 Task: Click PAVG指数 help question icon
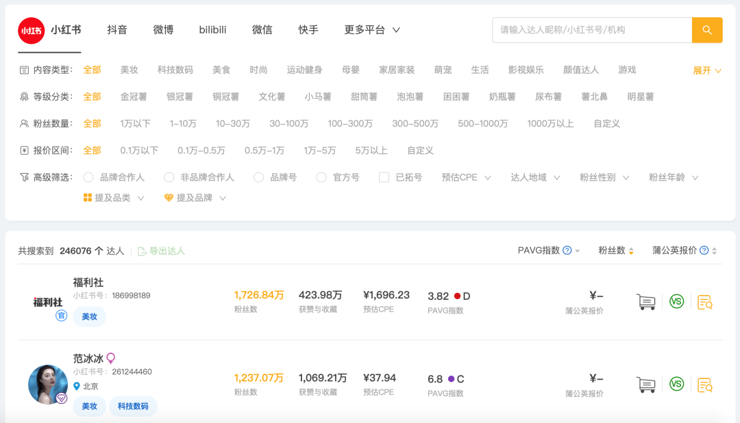[567, 251]
